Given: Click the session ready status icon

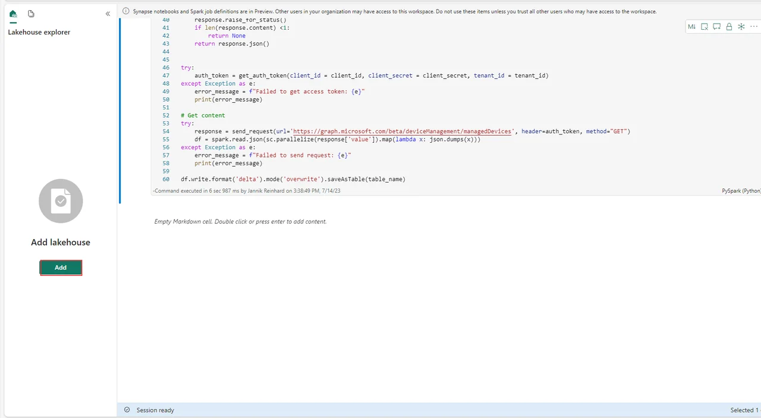Looking at the screenshot, I should (x=127, y=410).
